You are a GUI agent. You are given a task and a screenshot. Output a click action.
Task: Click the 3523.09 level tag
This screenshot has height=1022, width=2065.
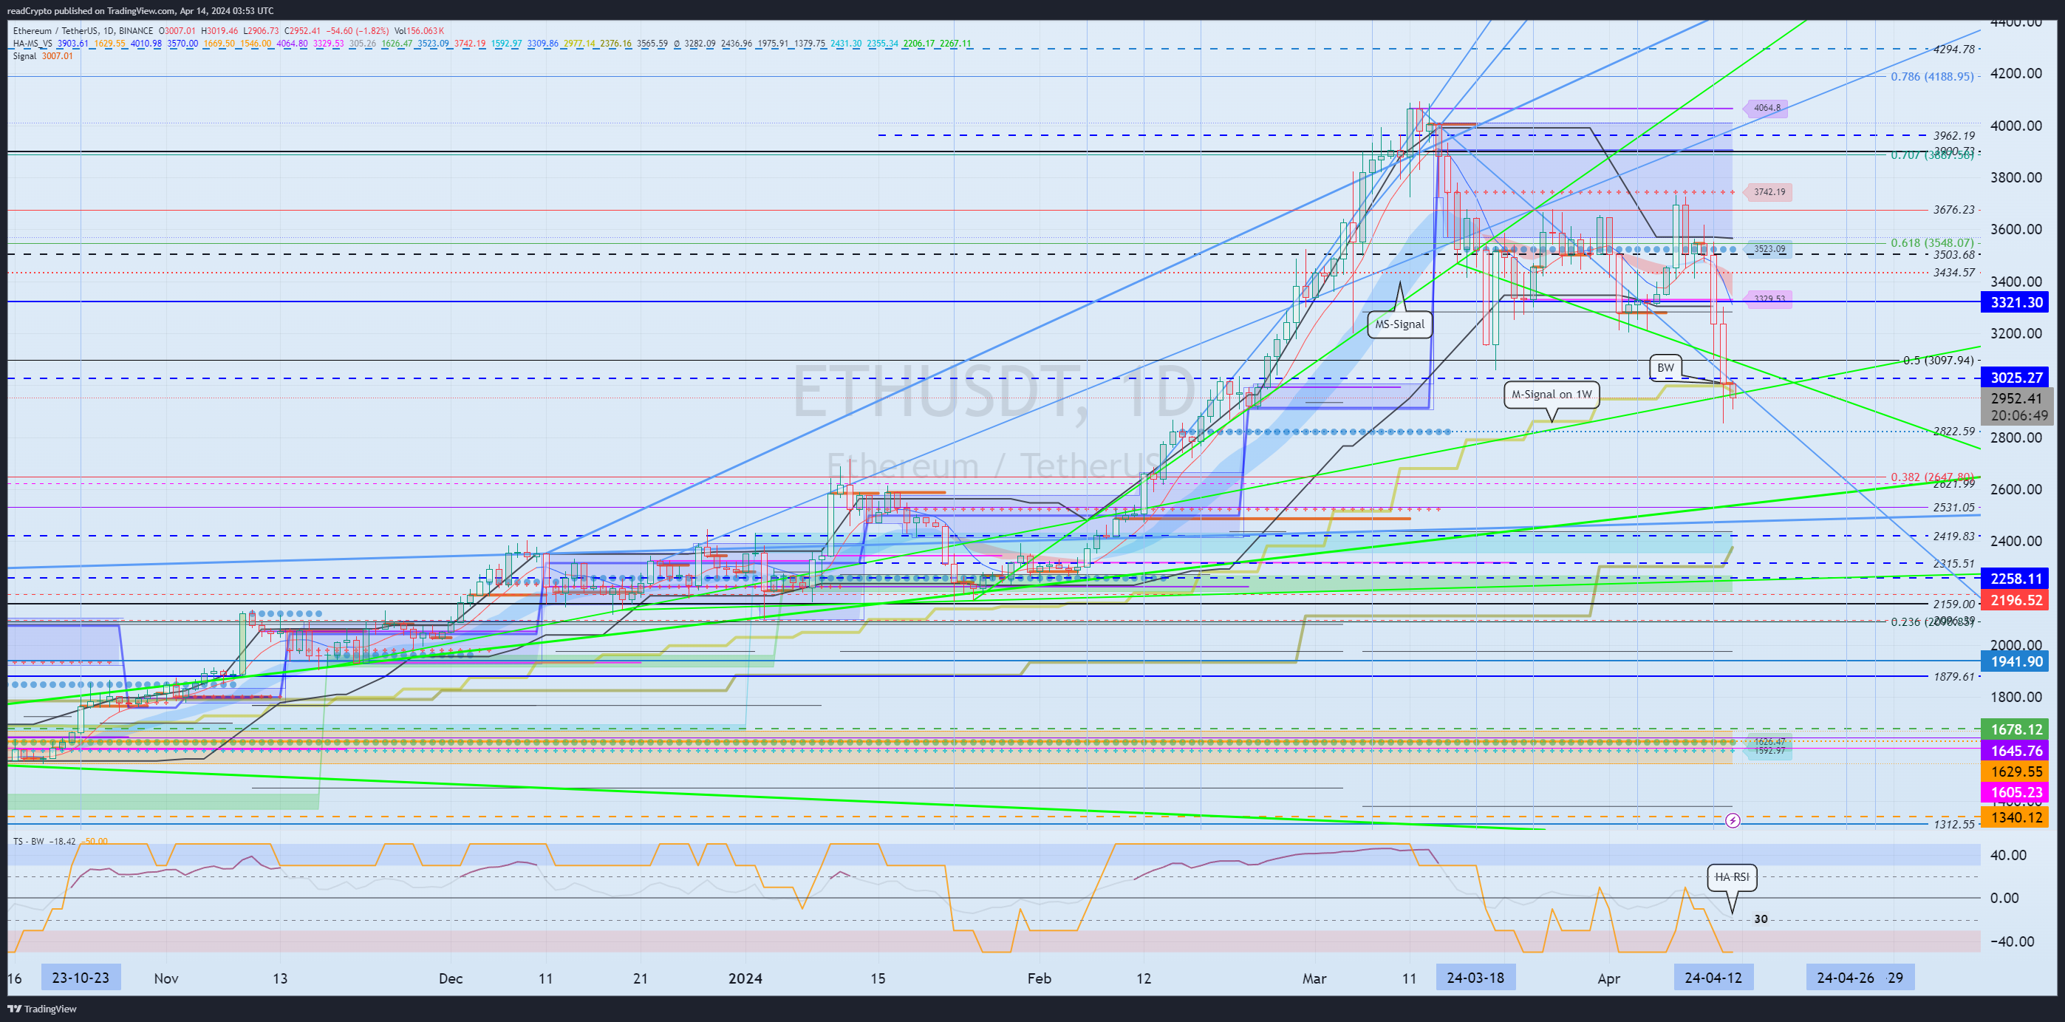(x=1769, y=249)
